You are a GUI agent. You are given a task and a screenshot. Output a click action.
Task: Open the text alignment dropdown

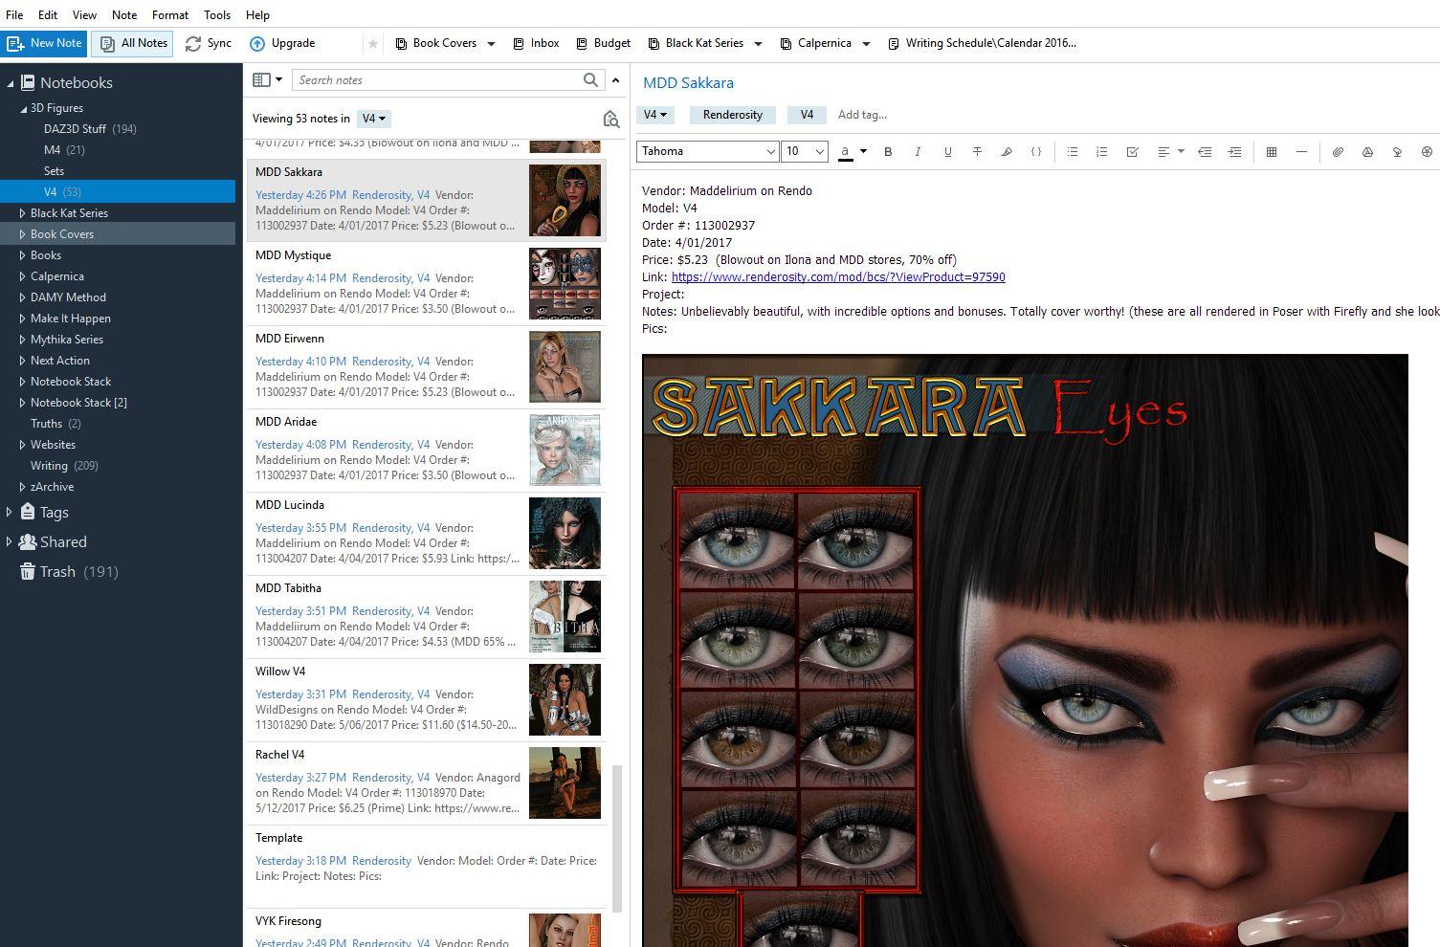tap(1170, 151)
